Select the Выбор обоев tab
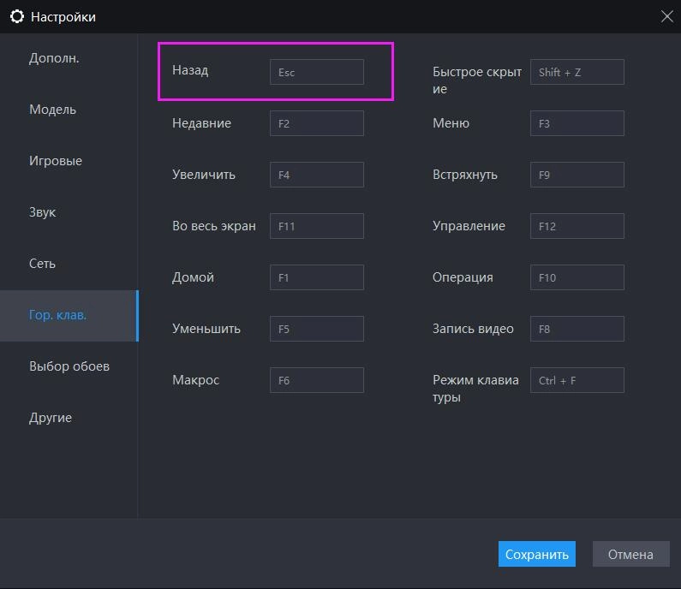 point(69,366)
